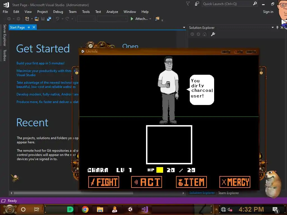
Task: Open the steampunk Start button
Action: click(10, 209)
